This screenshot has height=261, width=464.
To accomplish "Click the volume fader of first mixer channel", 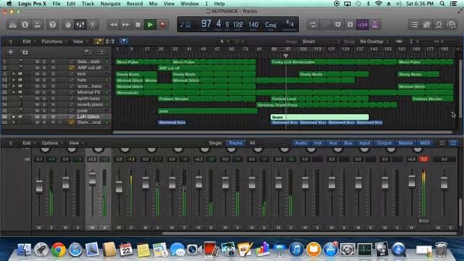I will point(39,186).
